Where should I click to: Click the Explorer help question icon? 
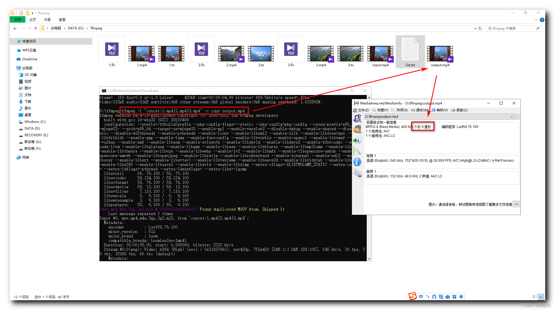pyautogui.click(x=542, y=20)
